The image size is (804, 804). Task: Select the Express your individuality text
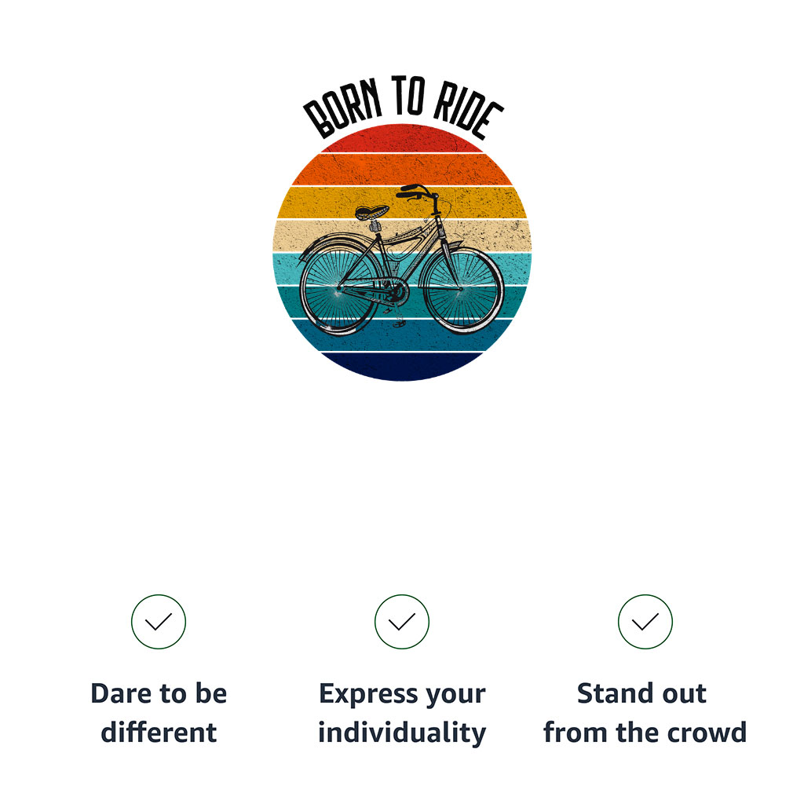point(402,713)
